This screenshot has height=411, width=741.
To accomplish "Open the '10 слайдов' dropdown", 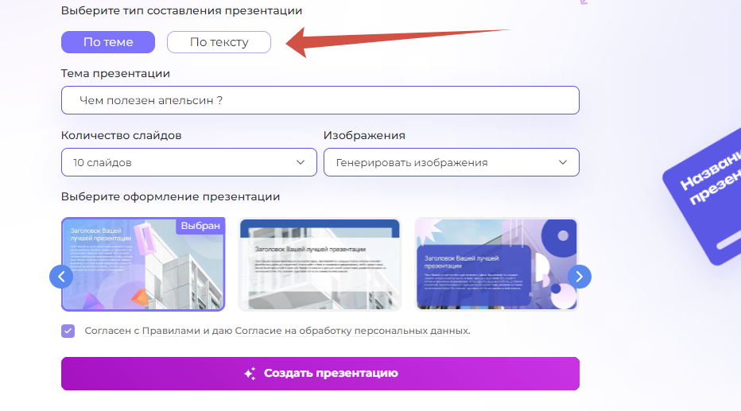I will [x=189, y=162].
